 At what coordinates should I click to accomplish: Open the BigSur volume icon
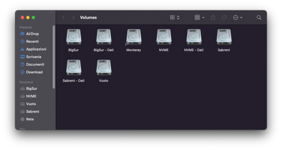[74, 37]
